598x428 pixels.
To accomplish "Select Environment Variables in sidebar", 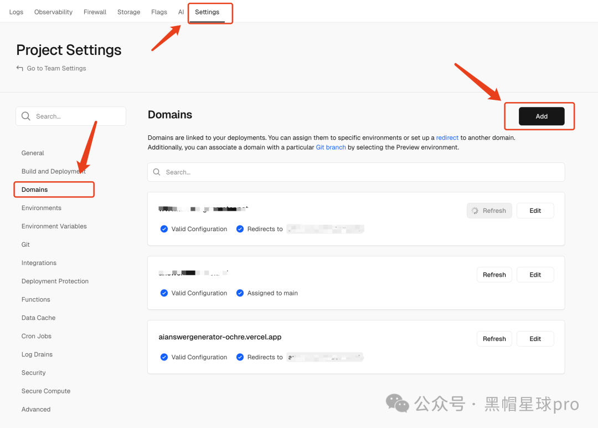I will pyautogui.click(x=54, y=226).
